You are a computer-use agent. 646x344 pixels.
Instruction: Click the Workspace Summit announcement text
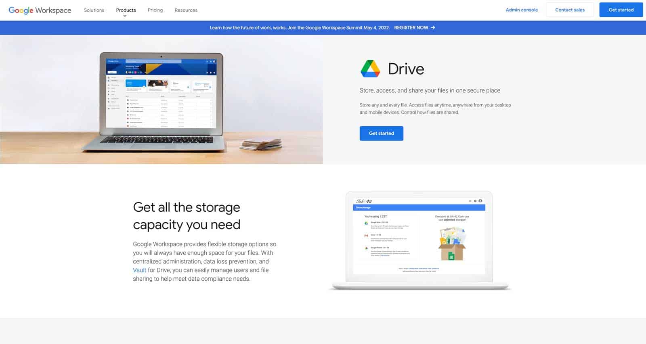(300, 27)
